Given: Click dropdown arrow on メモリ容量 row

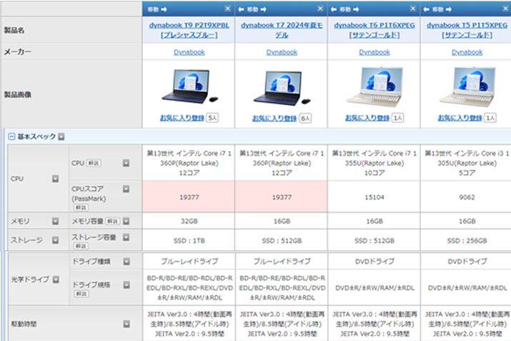Looking at the screenshot, I should [126, 222].
